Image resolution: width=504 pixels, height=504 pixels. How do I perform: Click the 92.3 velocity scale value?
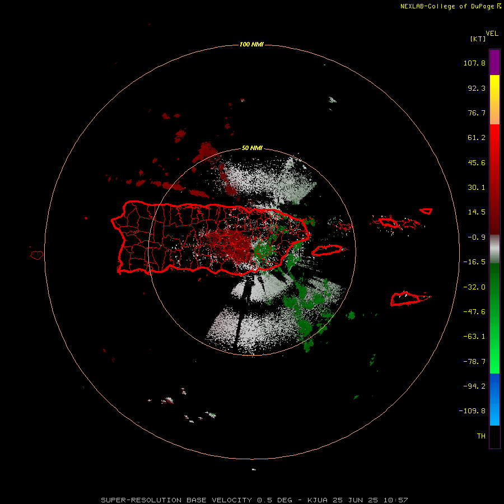point(477,88)
